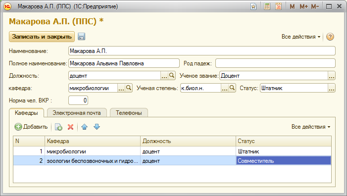The width and height of the screenshot is (347, 196).
Task: Click the Добавить button
Action: pos(31,127)
